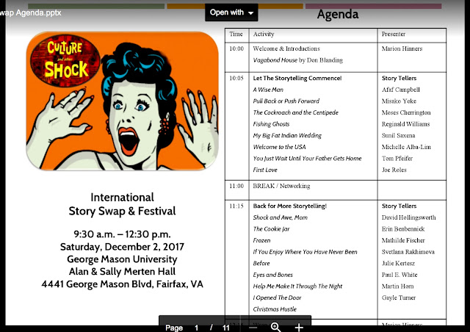Select the current page number field
The image size is (470, 332).
click(197, 328)
